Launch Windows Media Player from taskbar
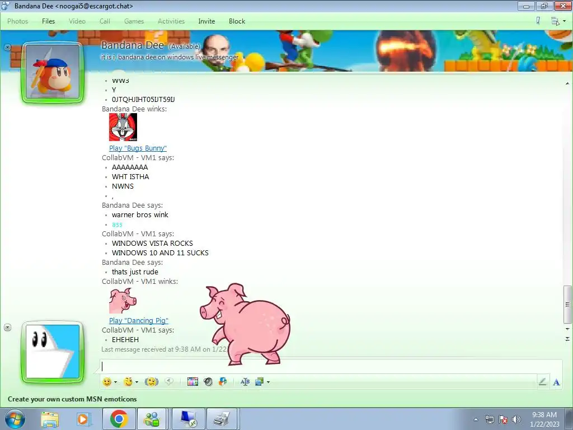The image size is (573, 430). pos(83,419)
